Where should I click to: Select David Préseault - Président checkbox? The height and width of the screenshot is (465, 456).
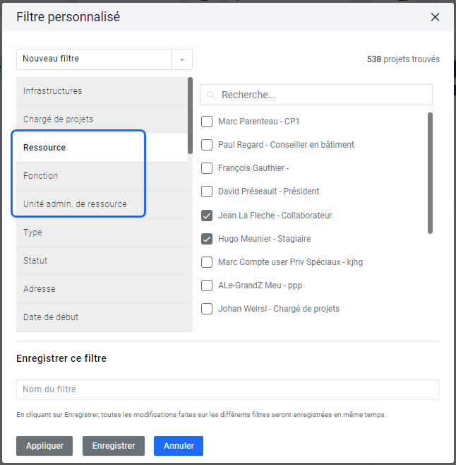coord(207,192)
